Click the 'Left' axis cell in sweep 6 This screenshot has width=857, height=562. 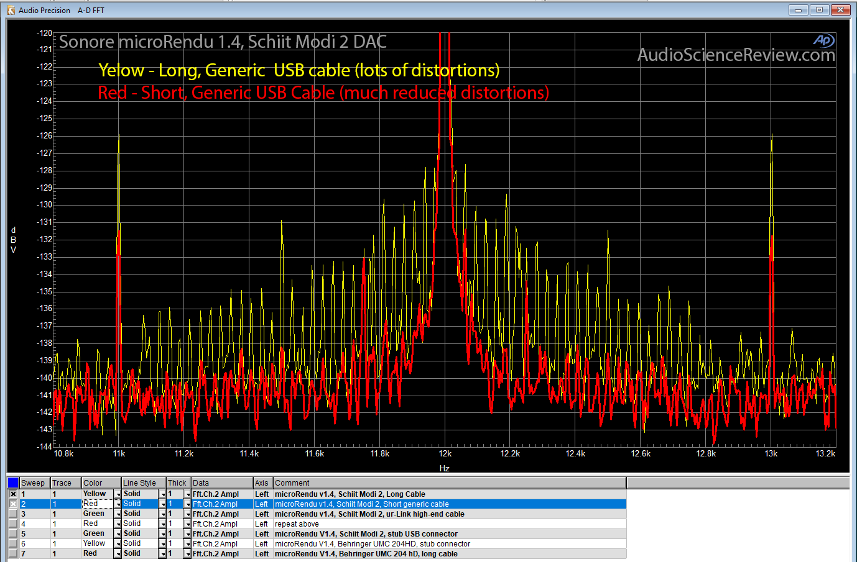[262, 544]
